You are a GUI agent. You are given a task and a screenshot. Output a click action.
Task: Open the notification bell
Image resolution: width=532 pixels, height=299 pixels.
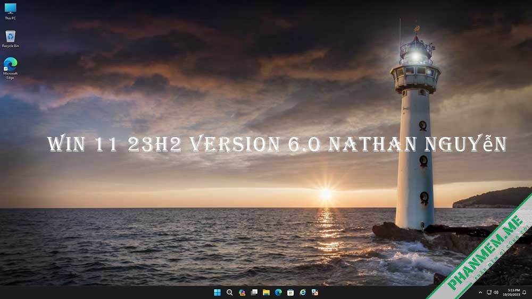coord(525,292)
